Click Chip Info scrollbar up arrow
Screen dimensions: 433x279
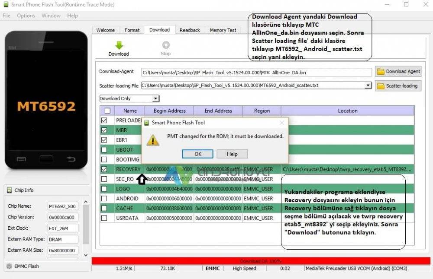(x=86, y=202)
